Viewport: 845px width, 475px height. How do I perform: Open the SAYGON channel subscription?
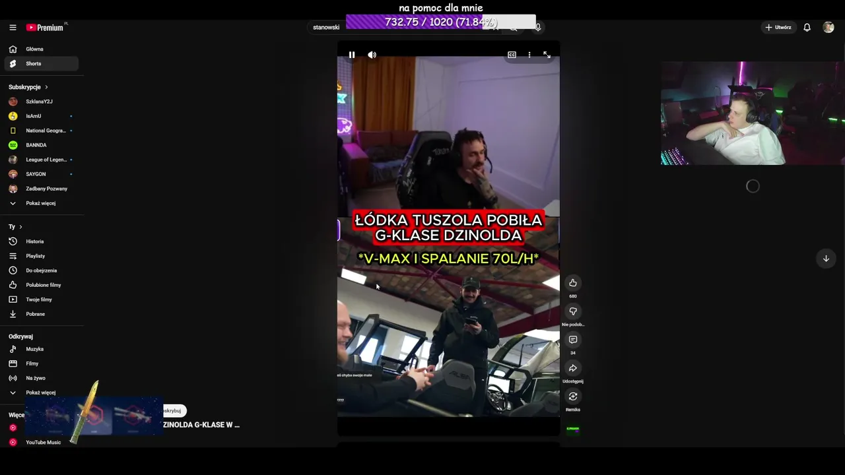(41, 174)
